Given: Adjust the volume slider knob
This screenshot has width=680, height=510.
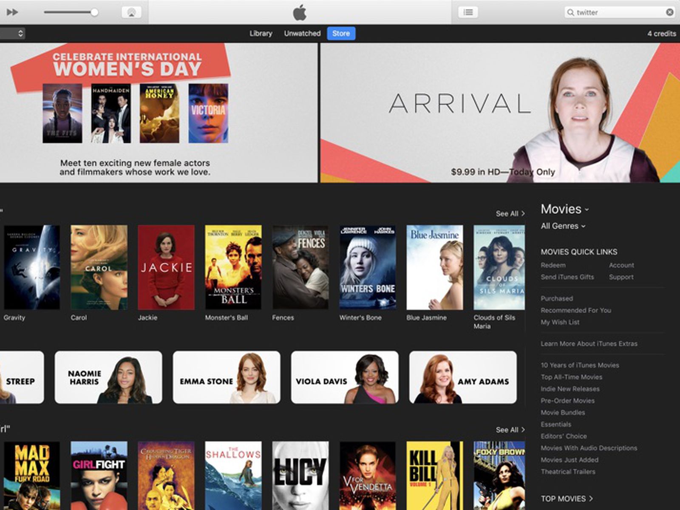Looking at the screenshot, I should [94, 12].
